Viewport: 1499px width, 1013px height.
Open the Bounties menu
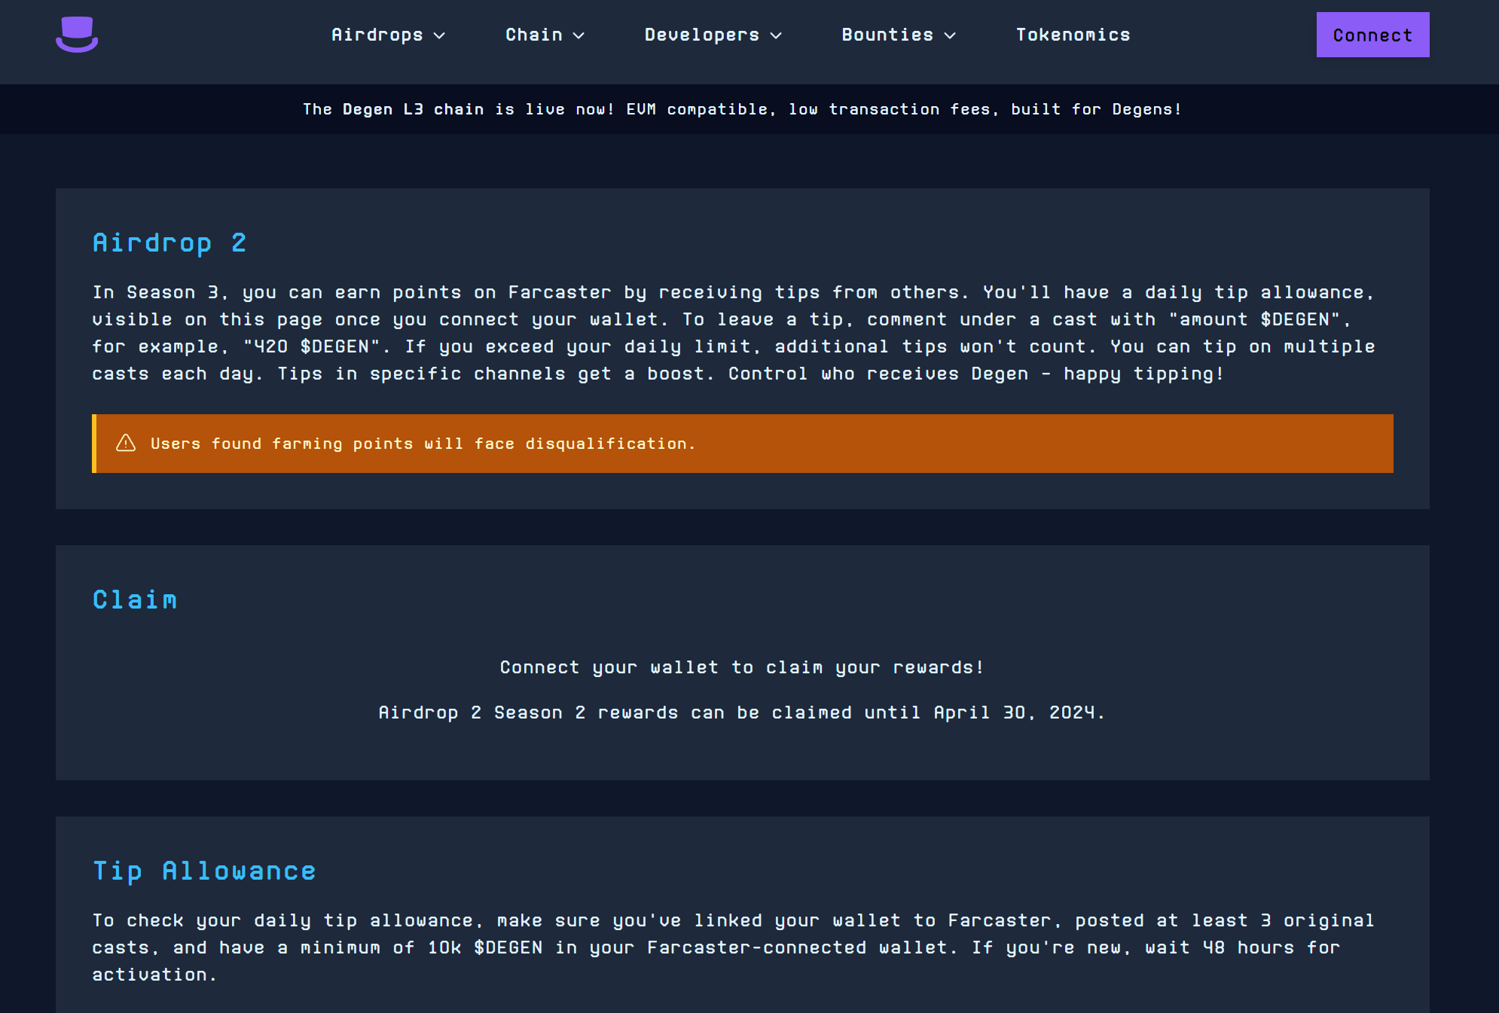899,35
